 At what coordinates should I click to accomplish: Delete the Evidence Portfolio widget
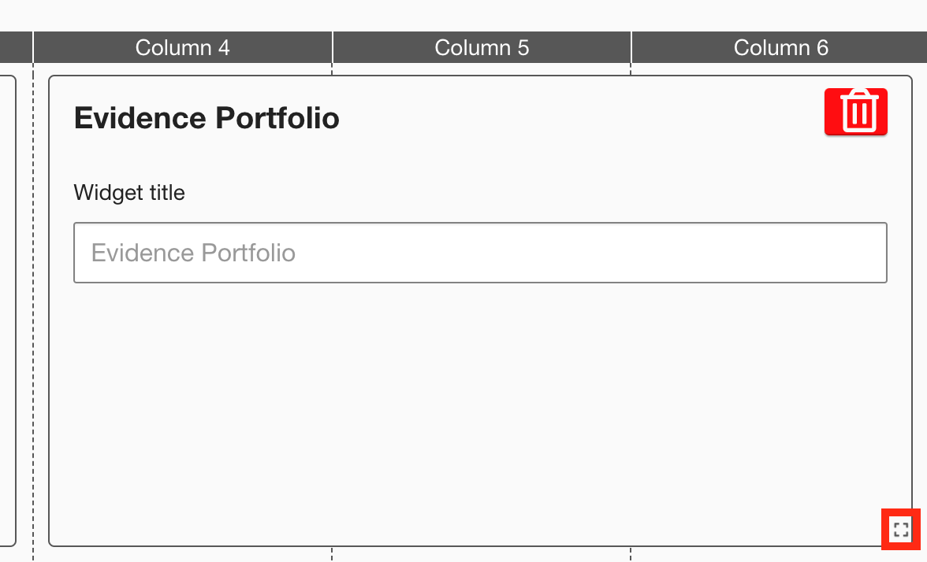point(856,112)
